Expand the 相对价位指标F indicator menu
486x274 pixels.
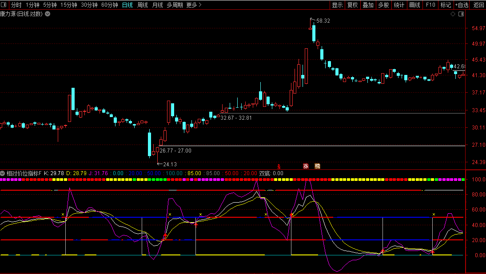click(3, 173)
